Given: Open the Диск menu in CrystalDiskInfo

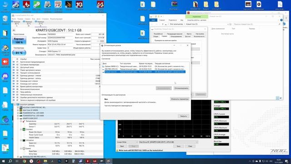Looking at the screenshot, I should [38, 19].
